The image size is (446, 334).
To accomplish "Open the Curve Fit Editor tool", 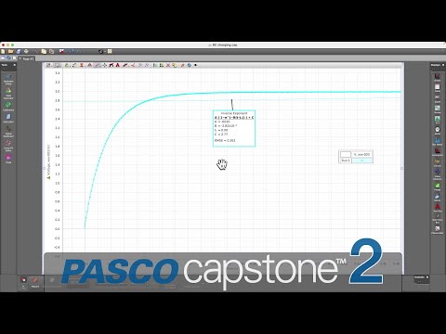I will (x=8, y=146).
